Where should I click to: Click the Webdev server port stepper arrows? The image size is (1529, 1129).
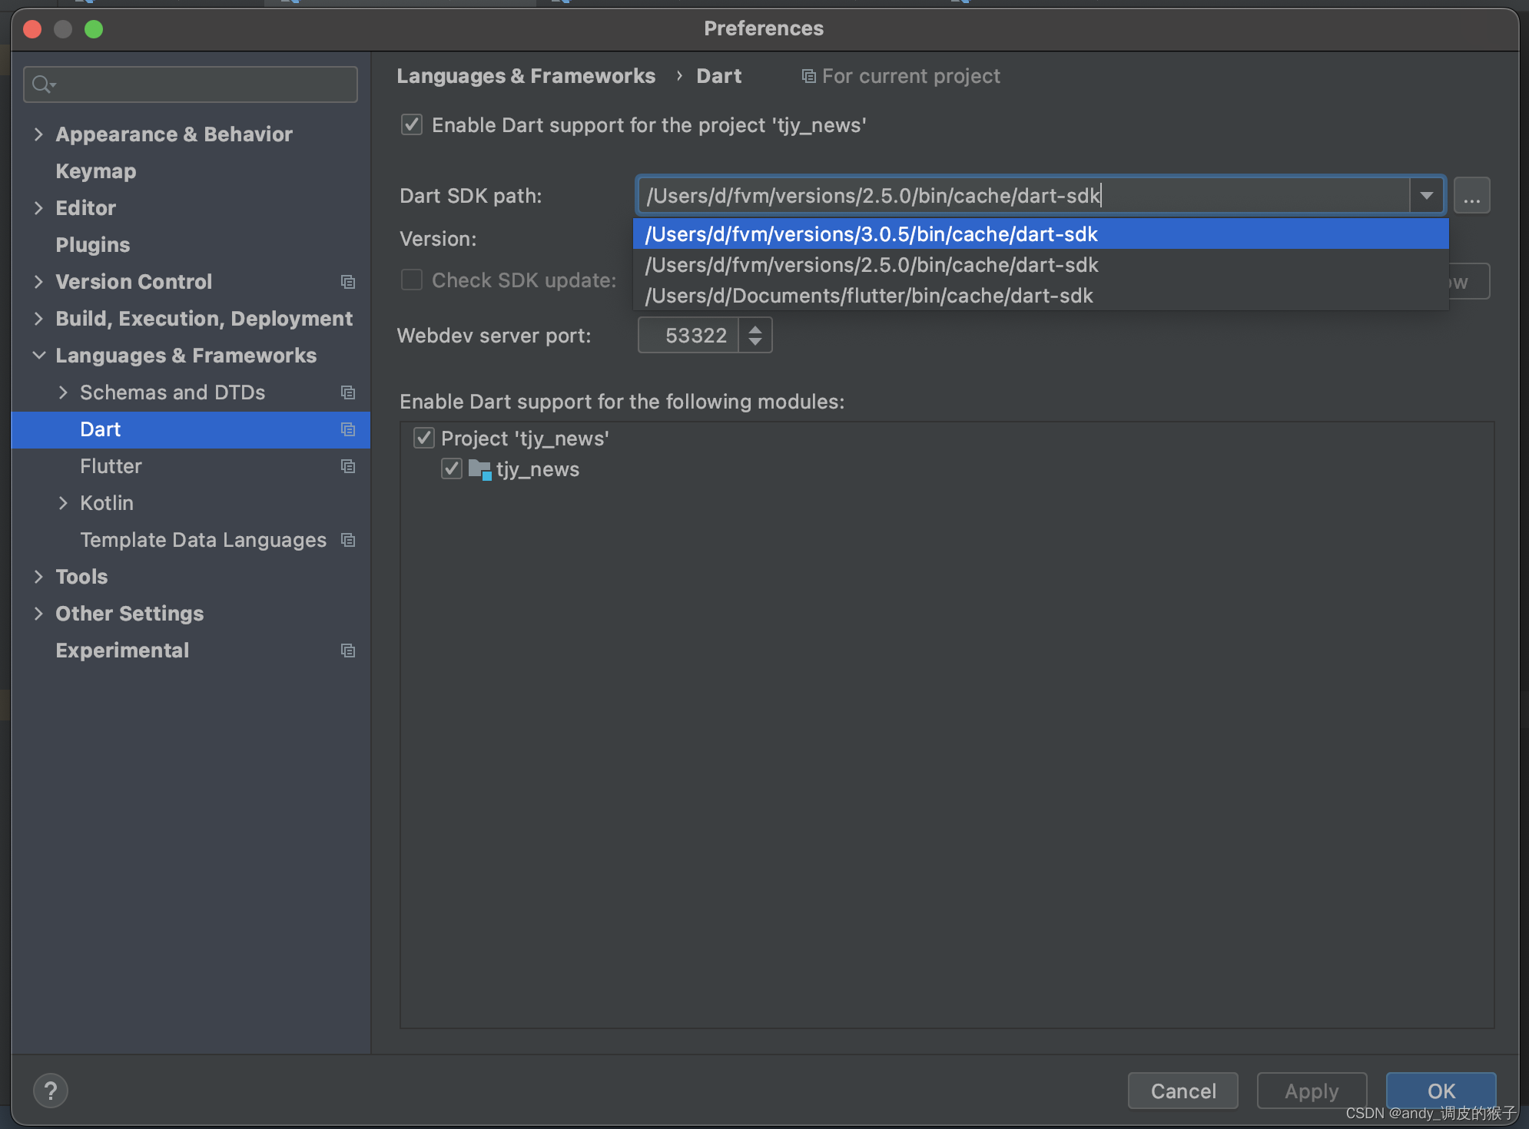pos(755,336)
